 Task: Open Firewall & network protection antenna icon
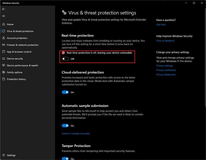pos(4,45)
